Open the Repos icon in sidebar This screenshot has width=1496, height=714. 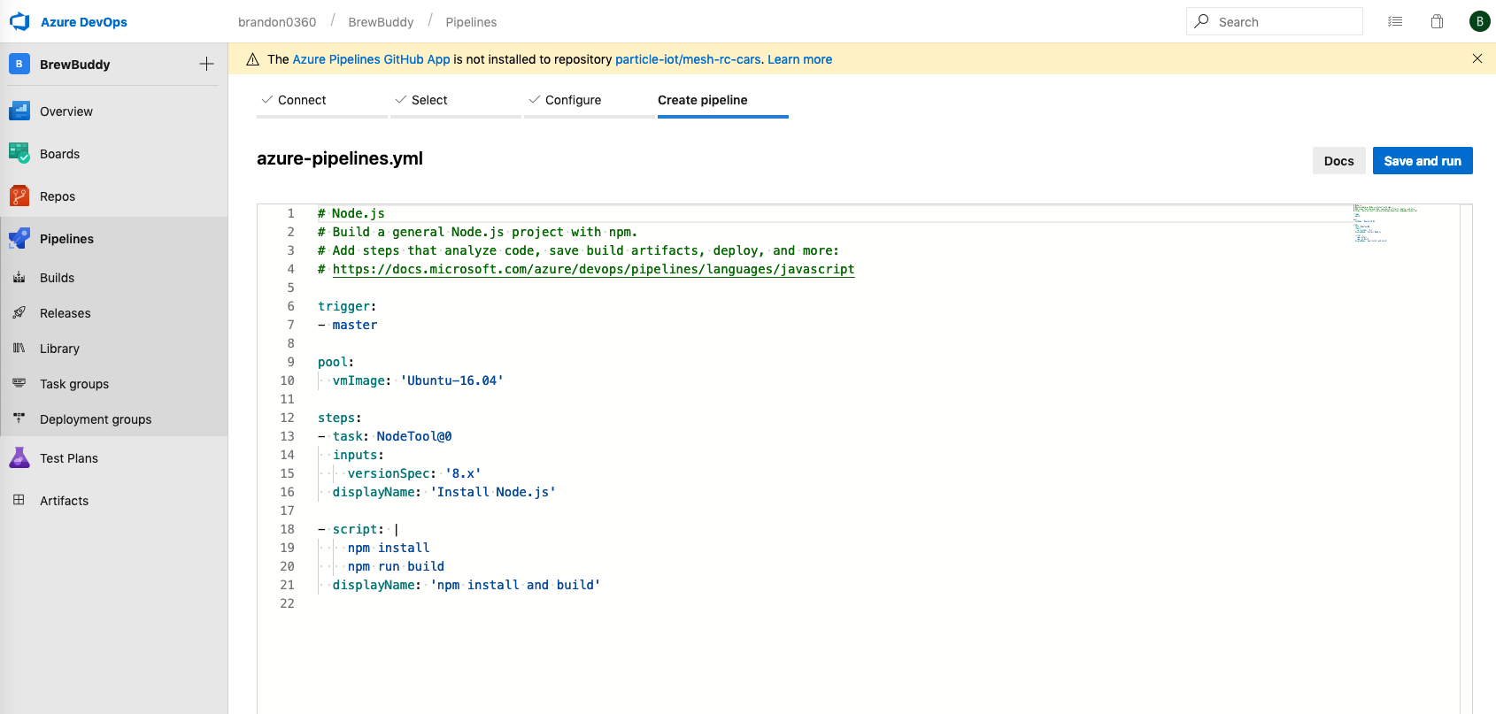[x=19, y=196]
